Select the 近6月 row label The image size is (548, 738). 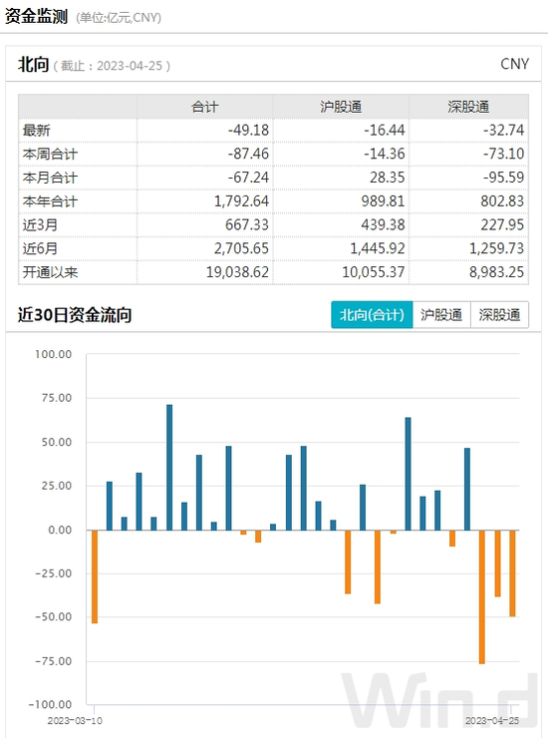pyautogui.click(x=40, y=248)
